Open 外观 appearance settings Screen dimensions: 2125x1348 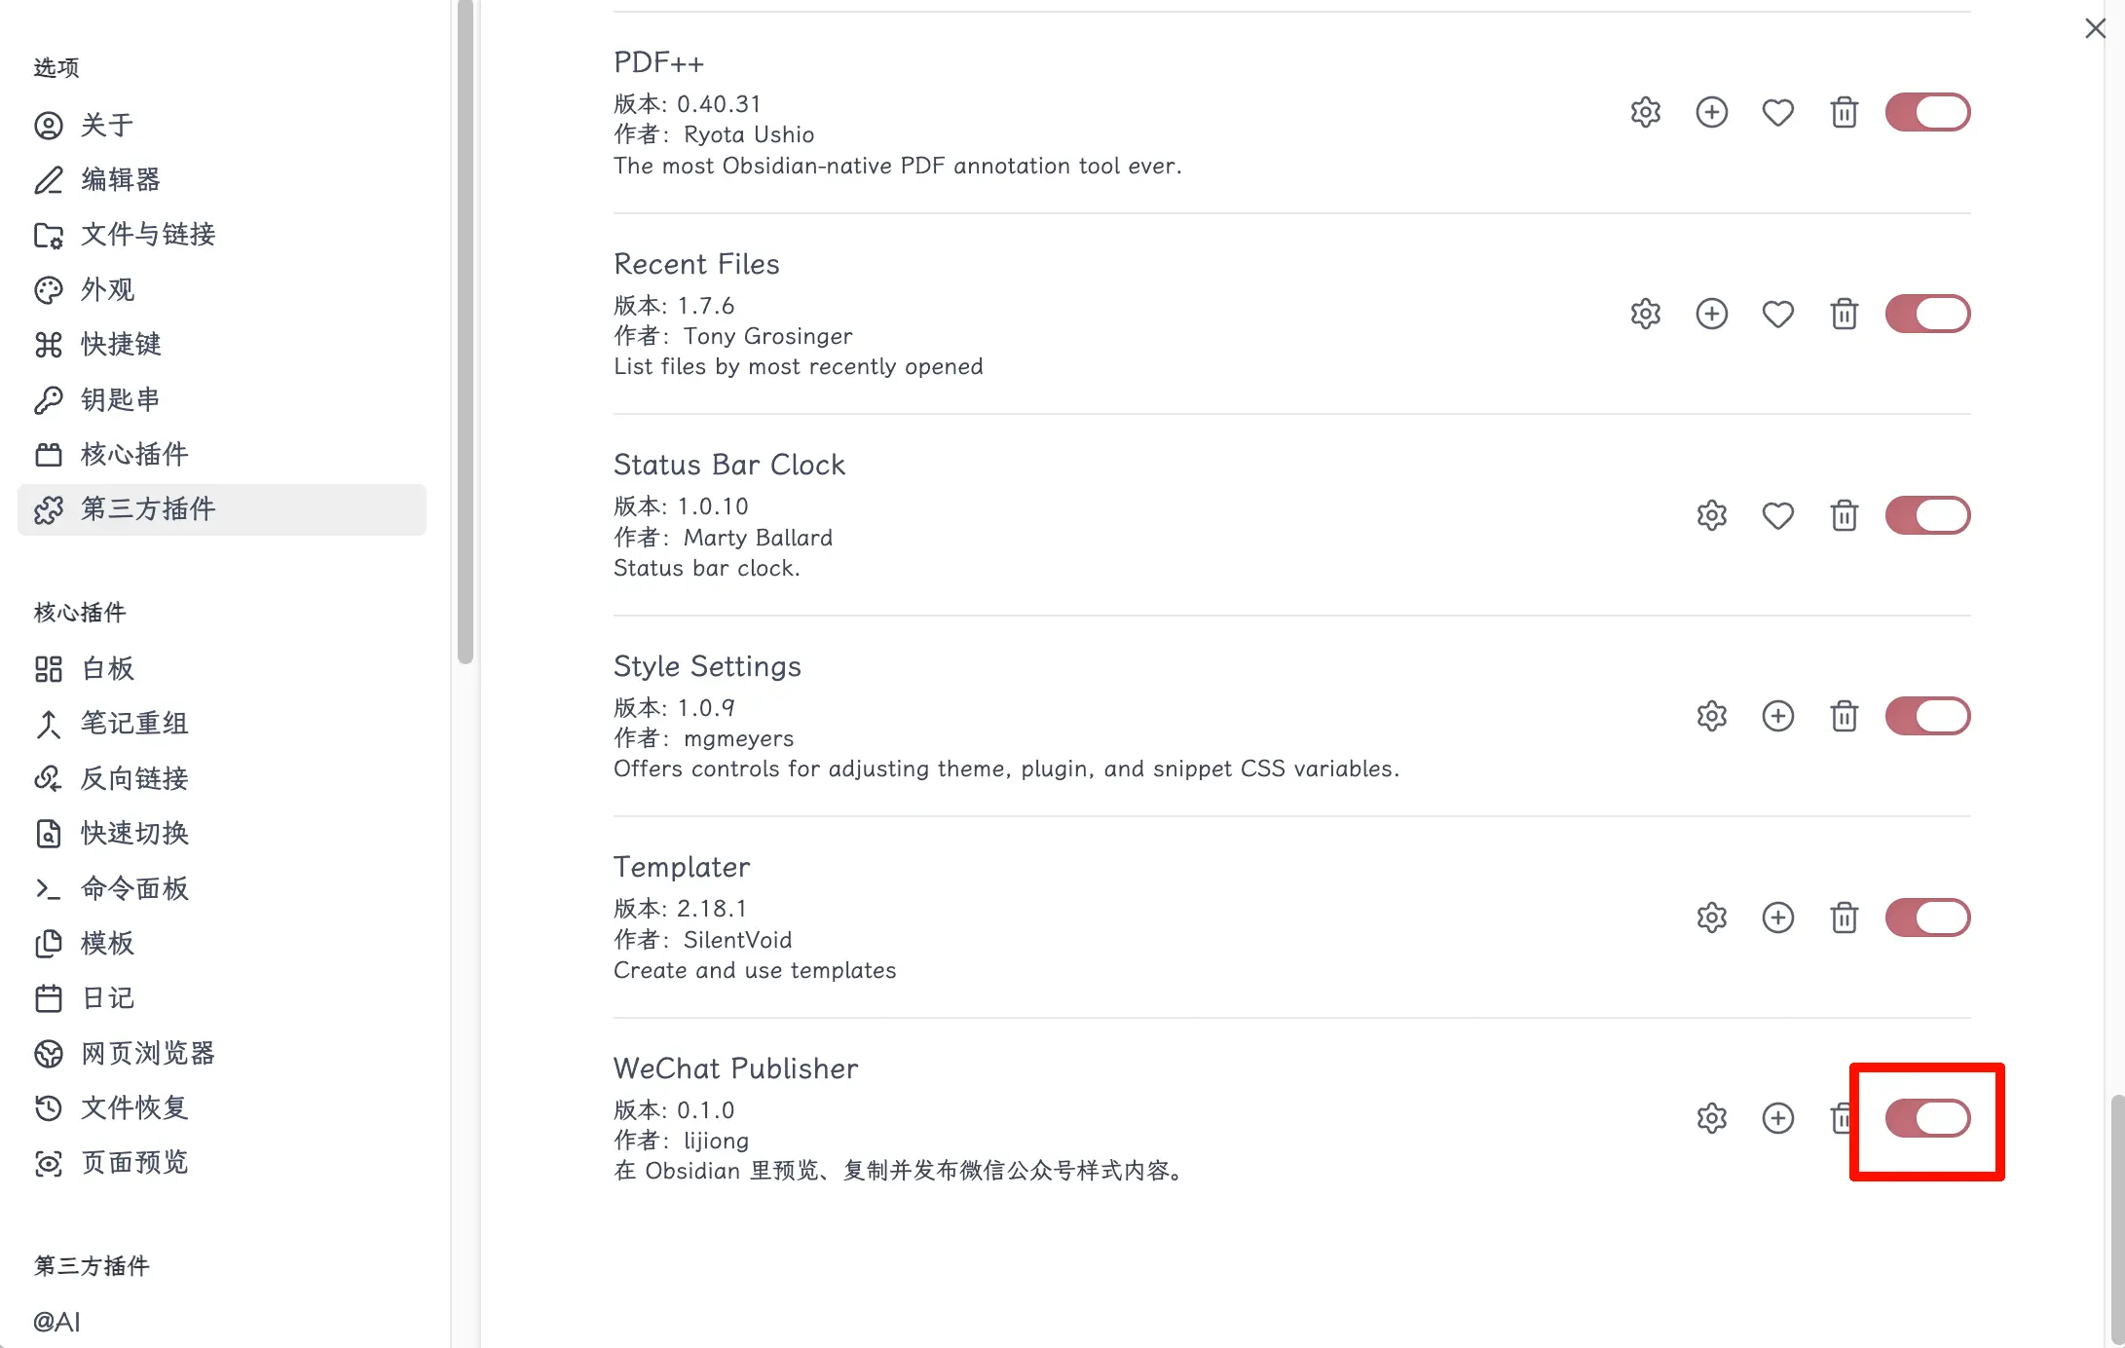pyautogui.click(x=107, y=290)
